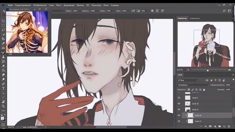Toggle layer filtering switch on or off
Image resolution: width=235 pixels, height=132 pixels.
point(234,80)
